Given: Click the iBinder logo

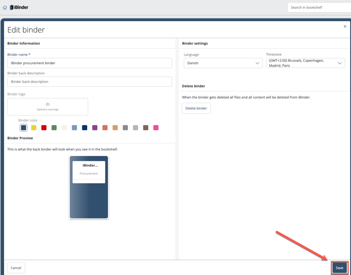Looking at the screenshot, I should [19, 7].
